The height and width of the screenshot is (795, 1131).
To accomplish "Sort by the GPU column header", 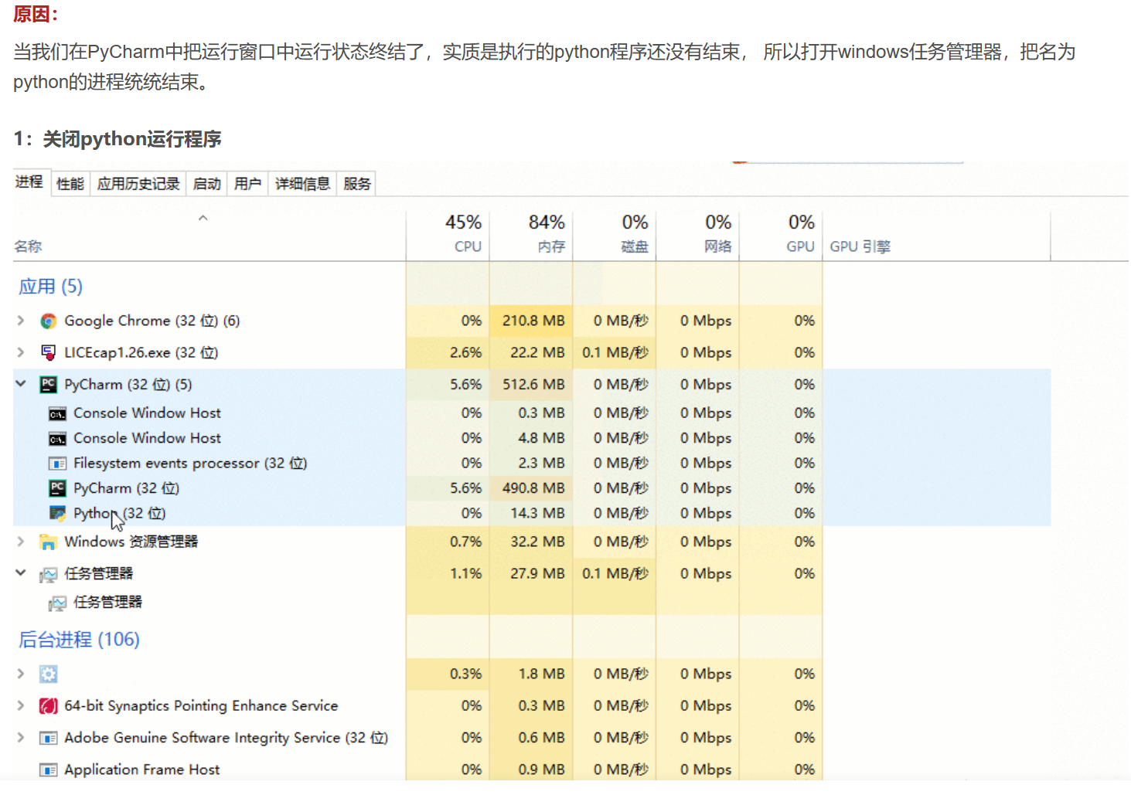I will tap(781, 235).
